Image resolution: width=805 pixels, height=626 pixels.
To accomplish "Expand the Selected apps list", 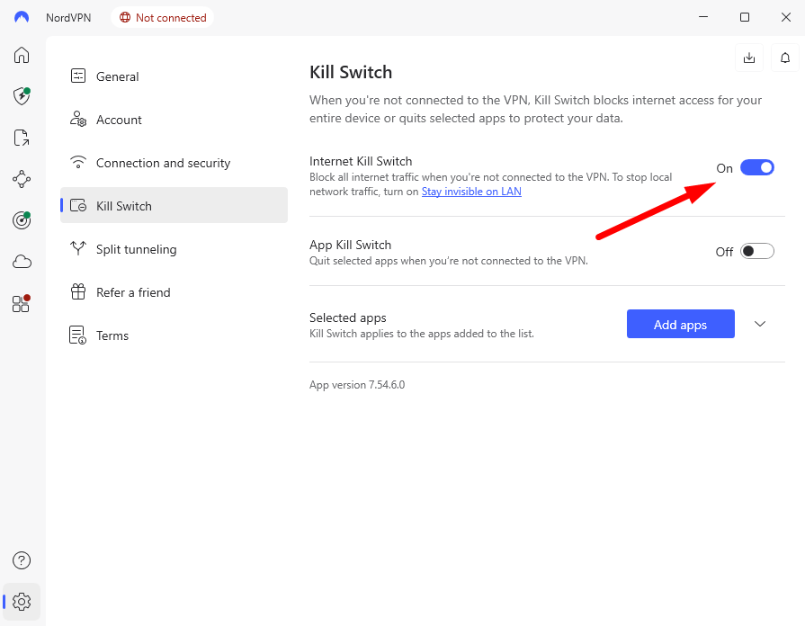I will [760, 324].
